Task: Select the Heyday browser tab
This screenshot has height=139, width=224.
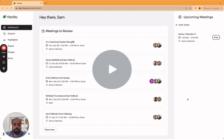Action: [28, 3]
